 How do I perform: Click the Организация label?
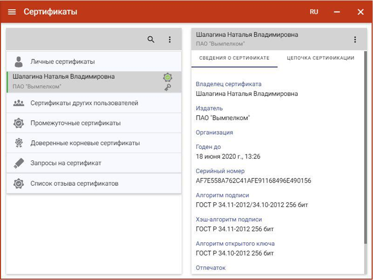[214, 133]
